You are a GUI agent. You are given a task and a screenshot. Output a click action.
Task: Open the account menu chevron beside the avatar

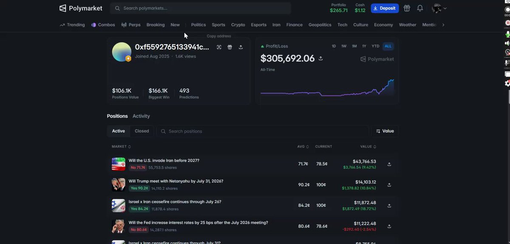pos(445,9)
